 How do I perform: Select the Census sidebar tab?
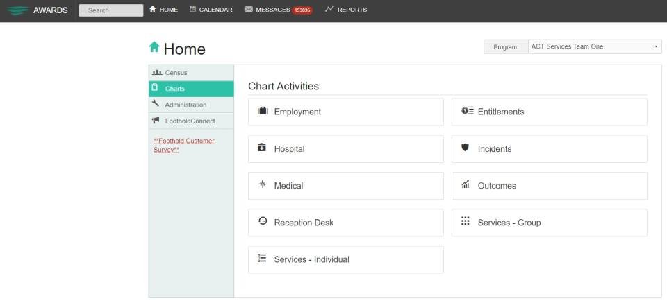(176, 73)
